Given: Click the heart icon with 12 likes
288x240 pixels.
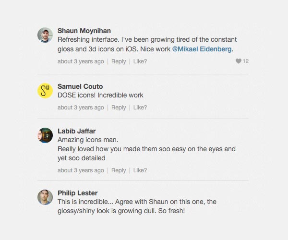Looking at the screenshot, I should pos(239,61).
